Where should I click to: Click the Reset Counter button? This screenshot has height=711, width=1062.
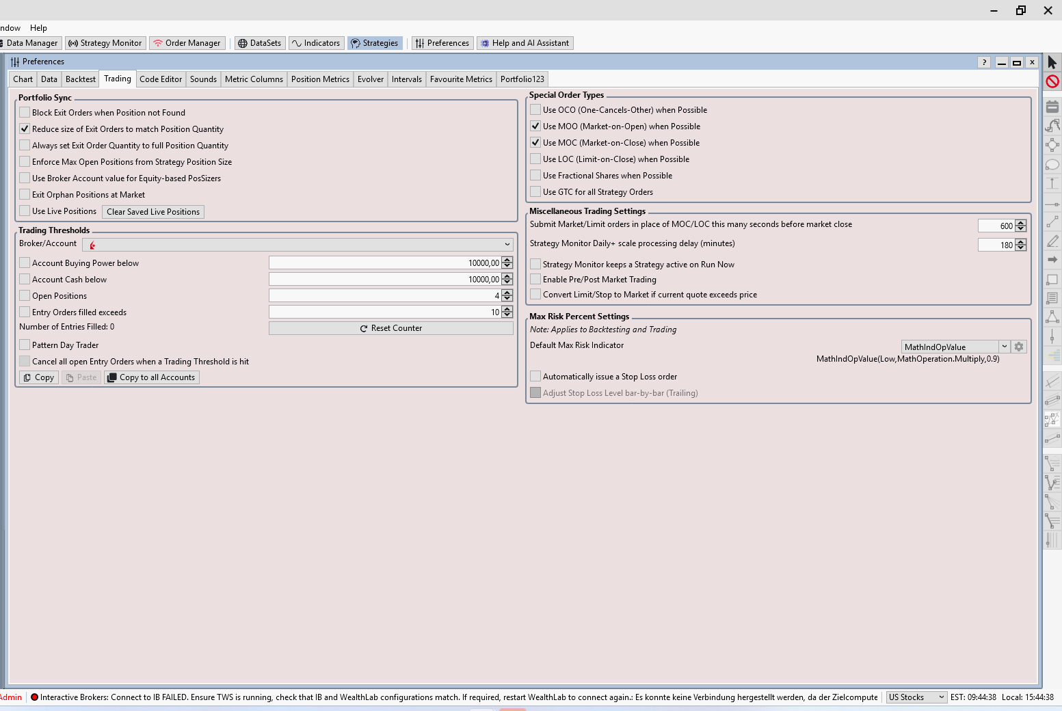tap(390, 328)
